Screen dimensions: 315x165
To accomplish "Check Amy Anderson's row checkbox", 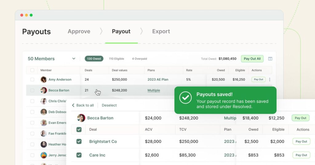I will 32,80.
